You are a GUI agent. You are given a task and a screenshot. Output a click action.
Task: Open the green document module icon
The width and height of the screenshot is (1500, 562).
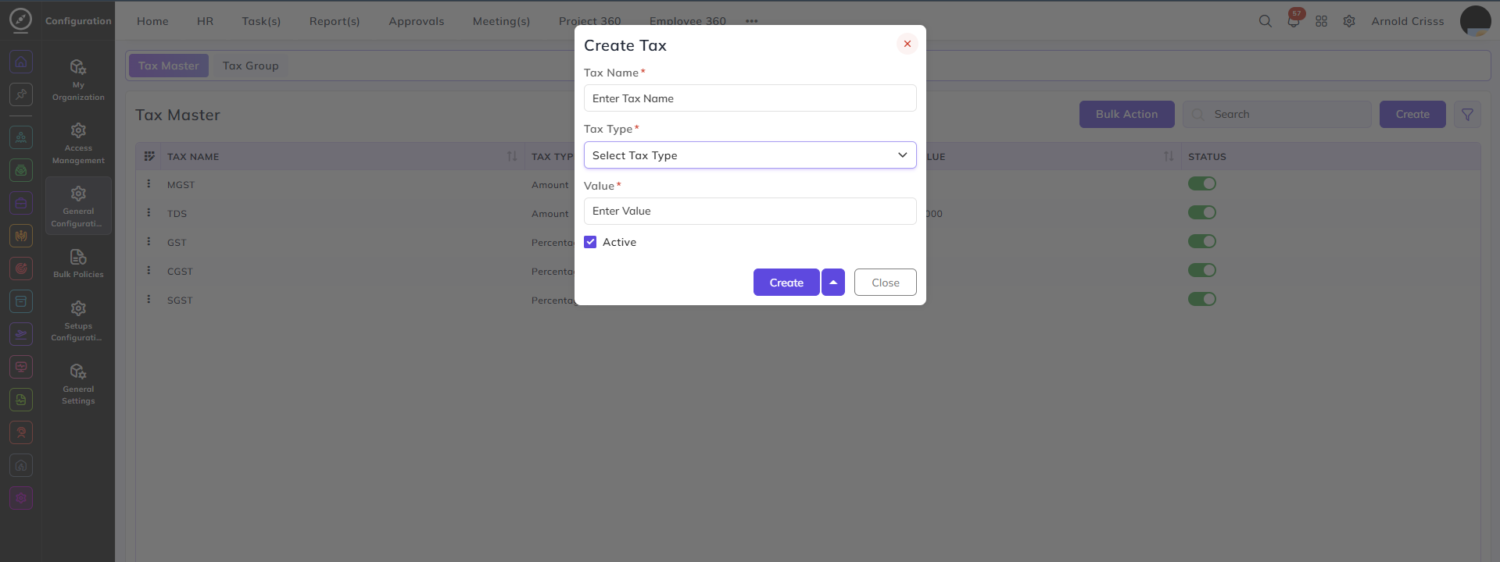(x=21, y=400)
